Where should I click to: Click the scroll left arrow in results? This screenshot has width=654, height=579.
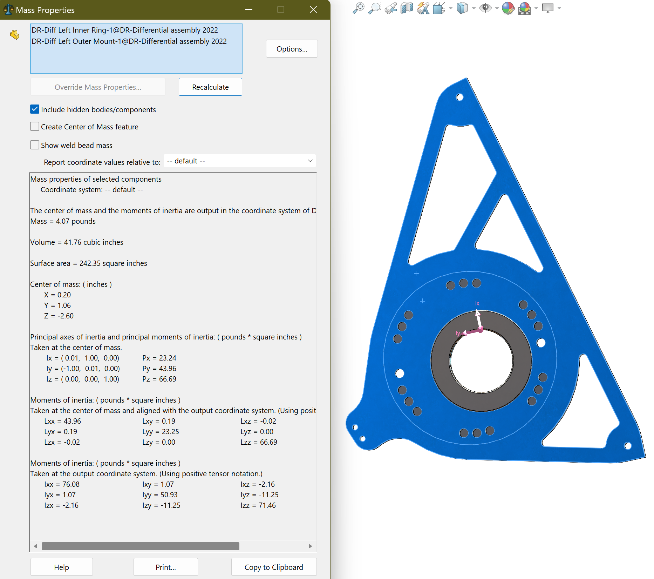click(35, 546)
